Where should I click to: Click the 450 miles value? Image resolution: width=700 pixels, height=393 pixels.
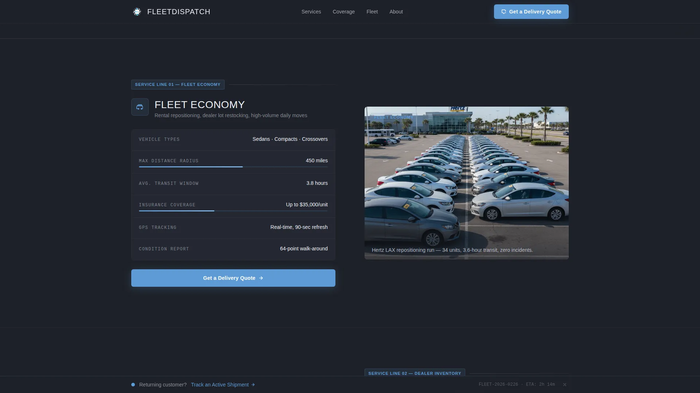coord(316,160)
